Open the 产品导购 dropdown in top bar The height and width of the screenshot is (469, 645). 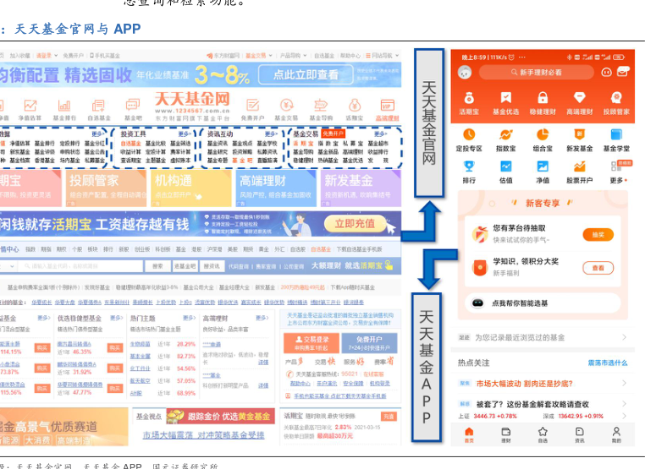click(293, 56)
